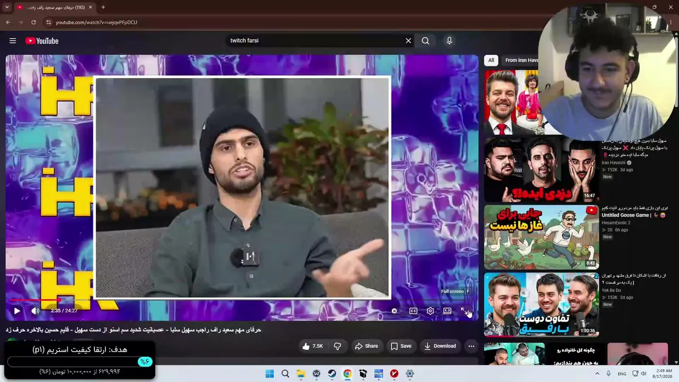The width and height of the screenshot is (679, 382).
Task: Change the ENG input language
Action: pos(622,374)
